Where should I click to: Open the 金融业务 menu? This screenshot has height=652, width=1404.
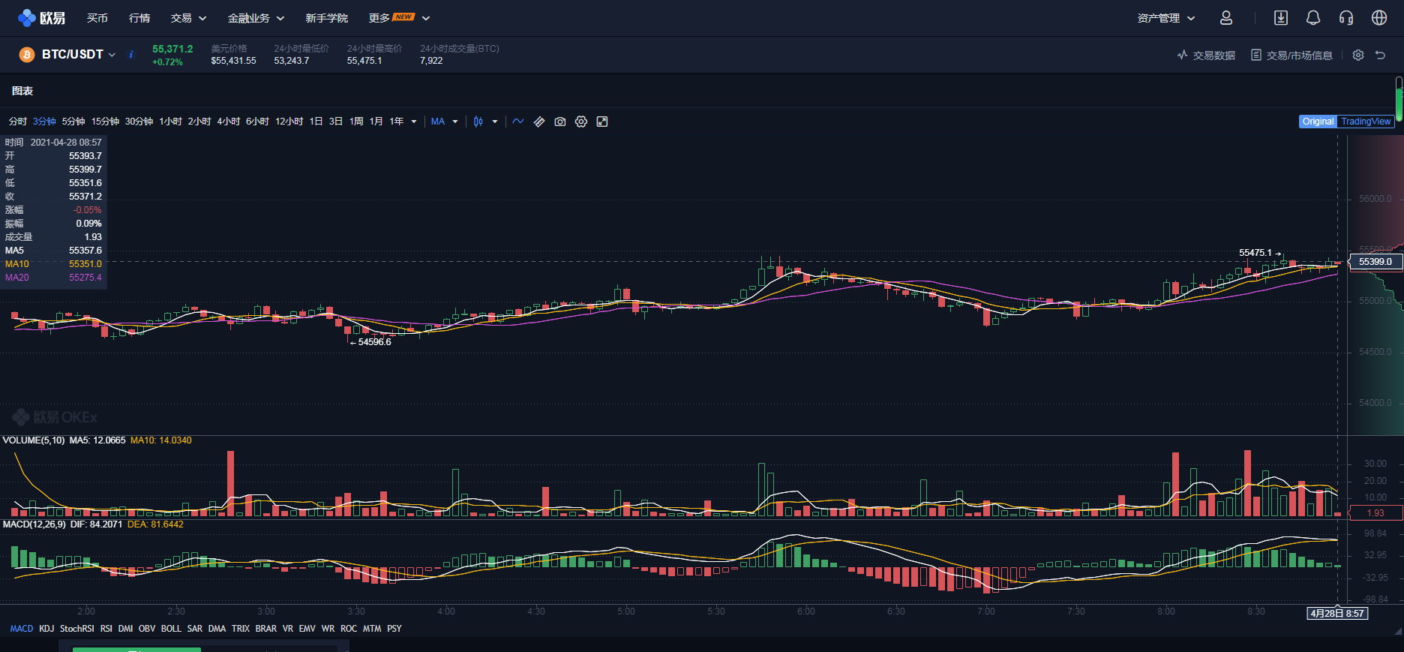(256, 18)
